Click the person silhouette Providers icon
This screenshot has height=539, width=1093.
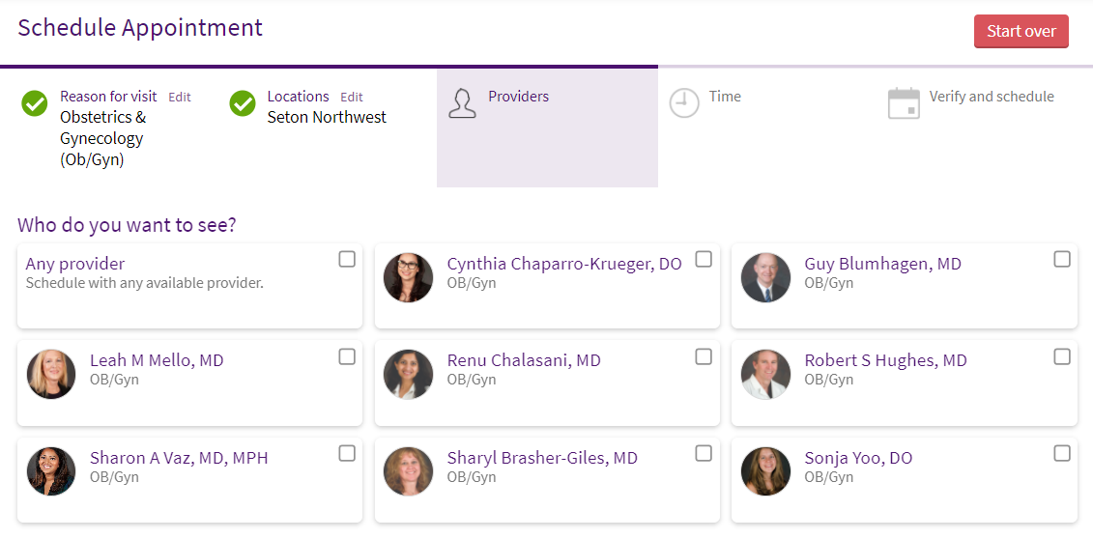point(462,103)
